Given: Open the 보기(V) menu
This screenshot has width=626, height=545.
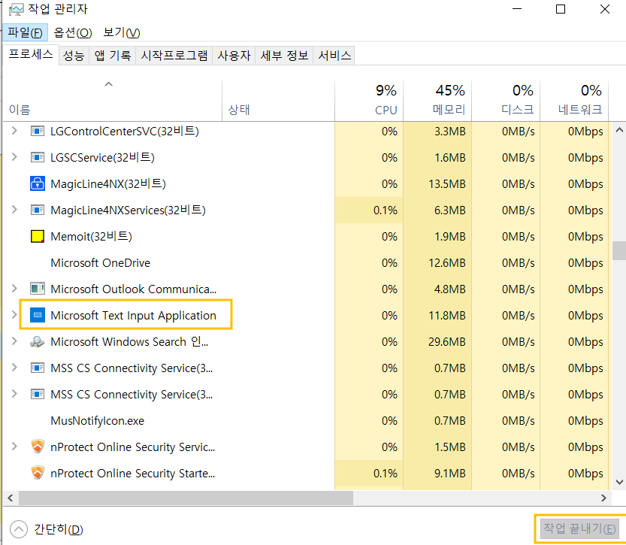Looking at the screenshot, I should click(x=122, y=32).
